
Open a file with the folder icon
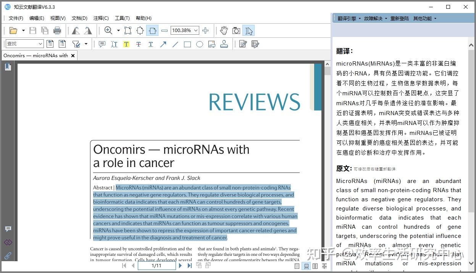pyautogui.click(x=13, y=31)
